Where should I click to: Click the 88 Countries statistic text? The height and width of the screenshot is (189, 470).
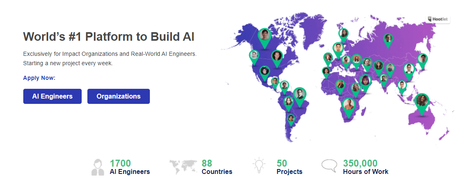coord(217,171)
